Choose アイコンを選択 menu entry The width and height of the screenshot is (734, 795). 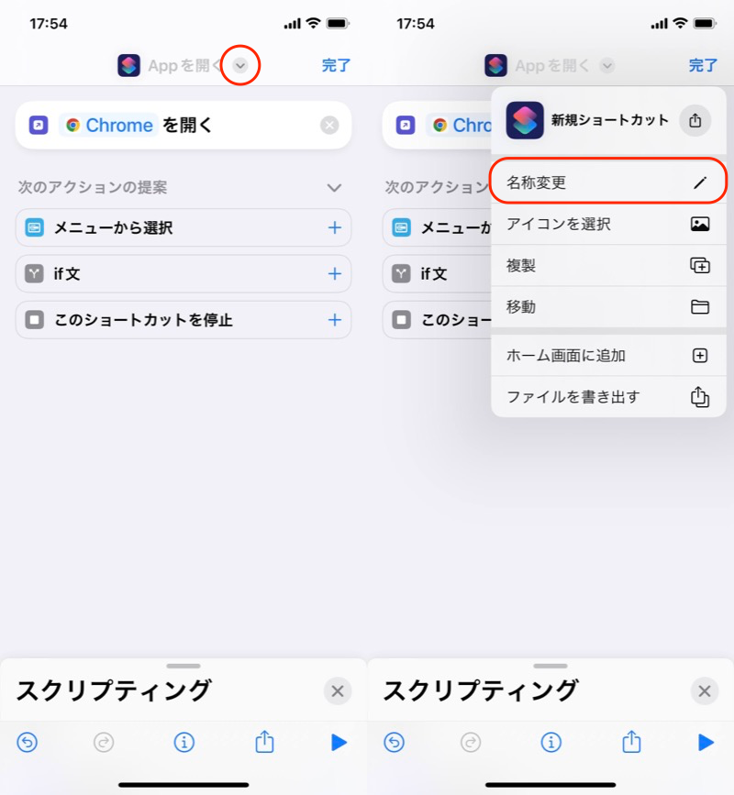(608, 224)
